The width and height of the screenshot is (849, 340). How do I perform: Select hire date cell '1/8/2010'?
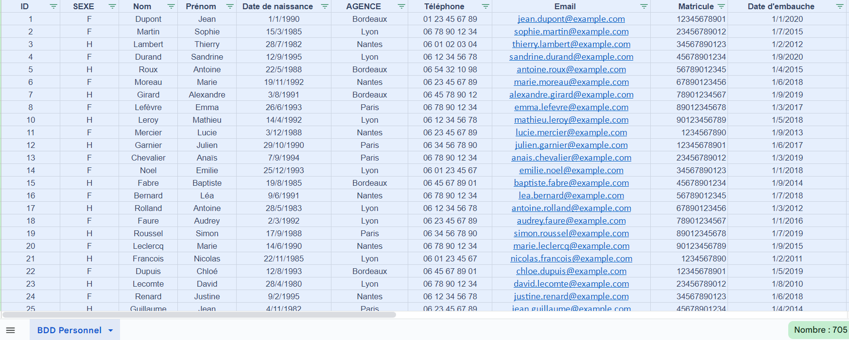click(787, 284)
